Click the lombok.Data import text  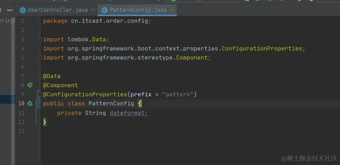pos(87,40)
